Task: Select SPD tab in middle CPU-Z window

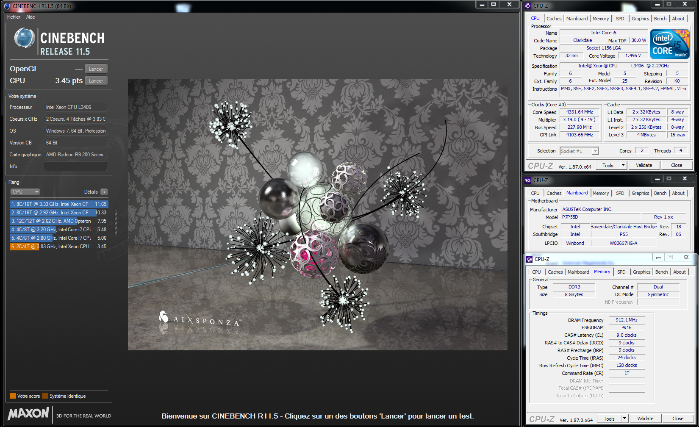Action: pyautogui.click(x=620, y=193)
